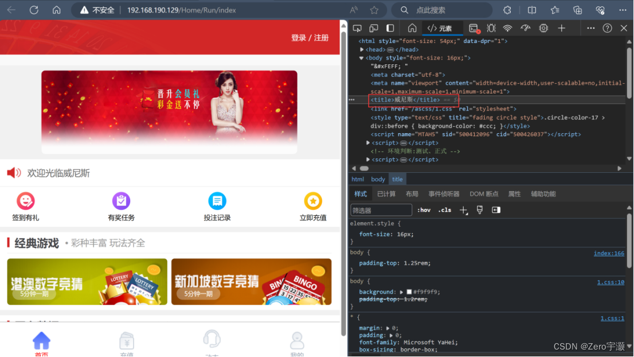
Task: Expand the first script node
Action: (x=368, y=142)
